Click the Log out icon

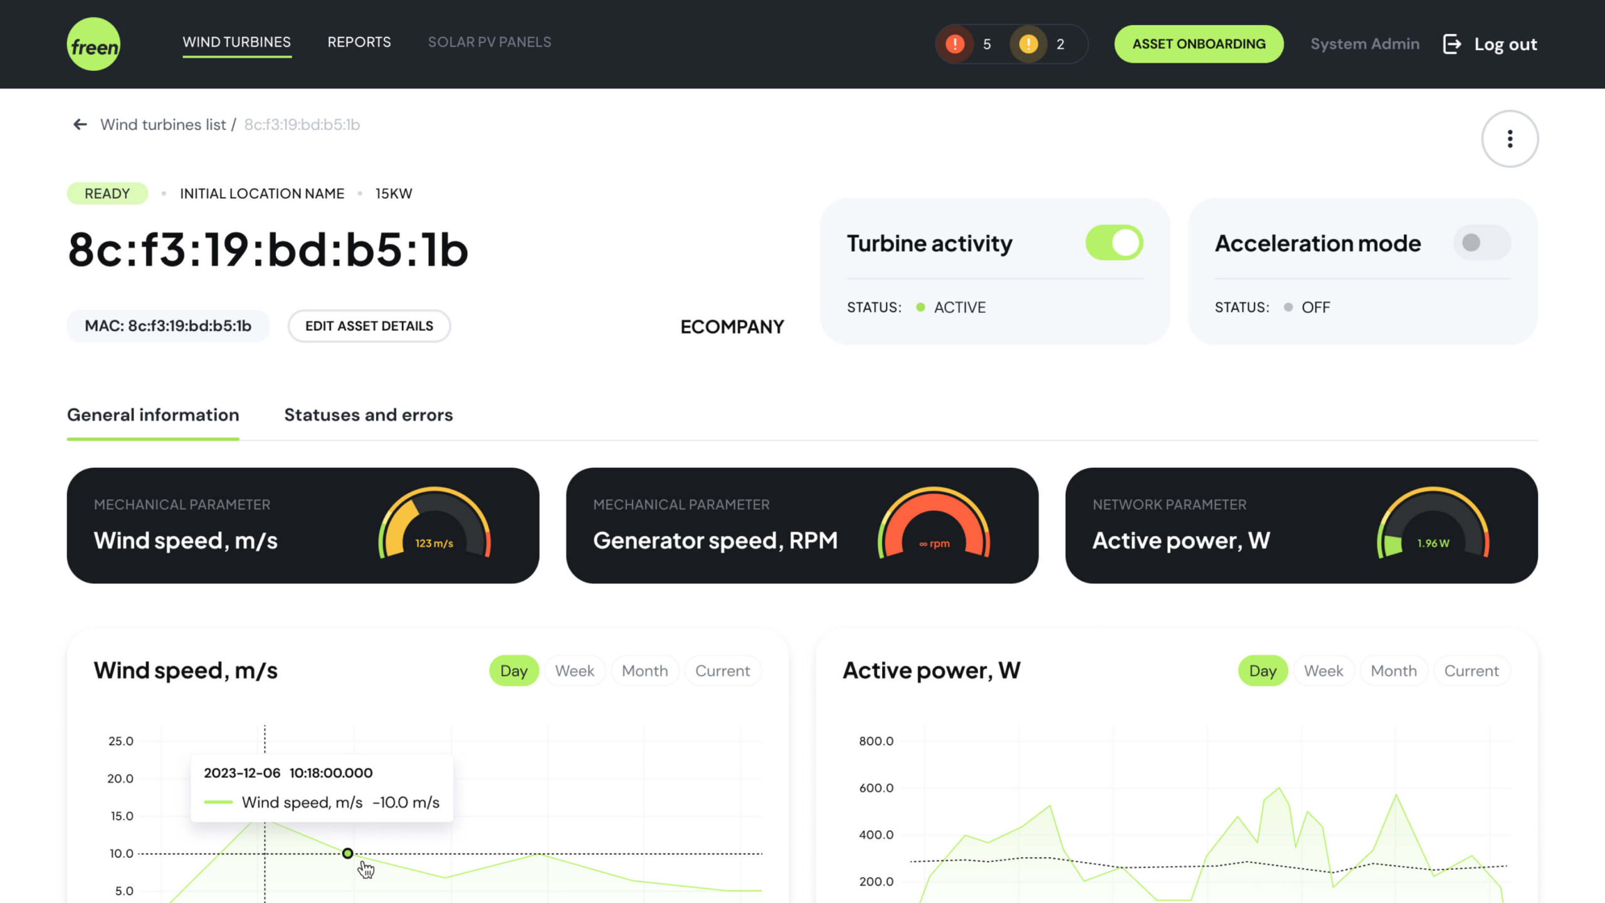point(1452,44)
